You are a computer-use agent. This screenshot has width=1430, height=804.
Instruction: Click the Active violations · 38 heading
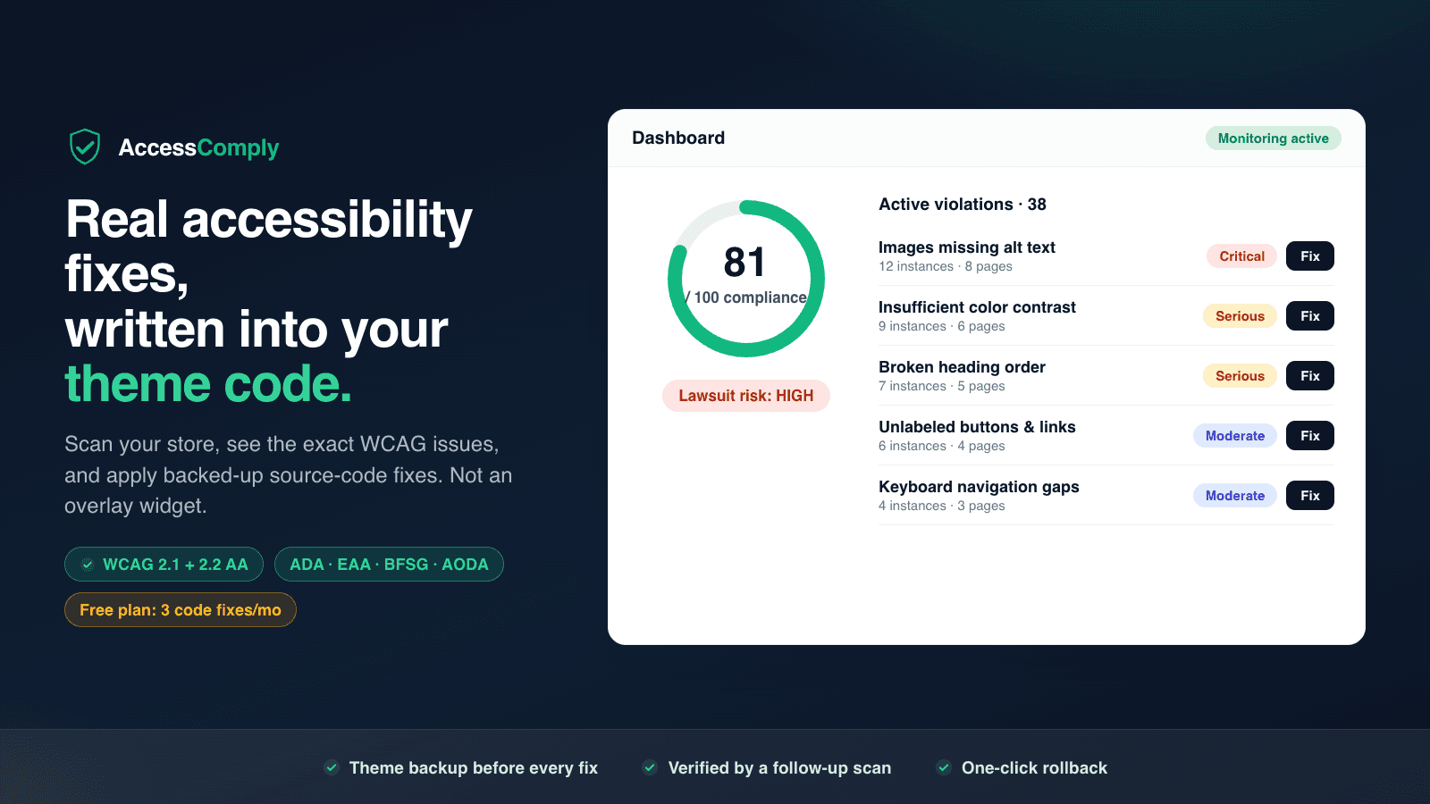pyautogui.click(x=963, y=205)
